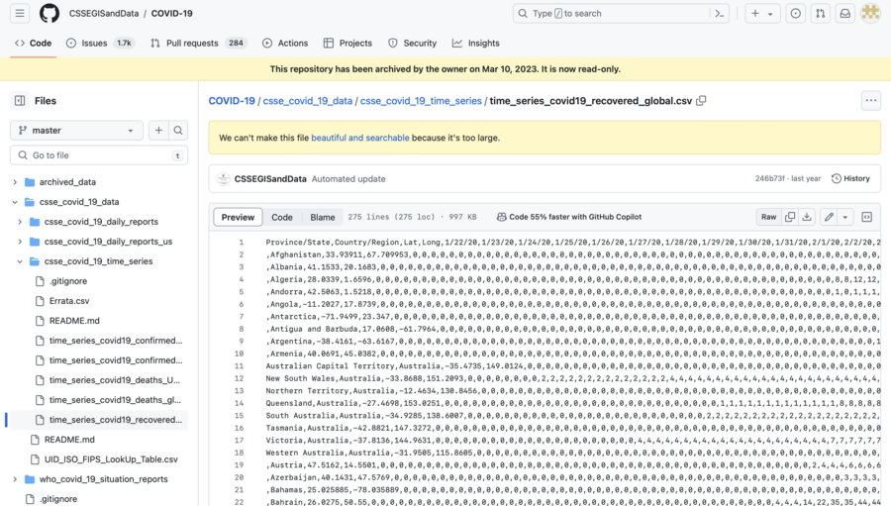Collapse the csse_covid_19_time_series folder

pos(20,261)
